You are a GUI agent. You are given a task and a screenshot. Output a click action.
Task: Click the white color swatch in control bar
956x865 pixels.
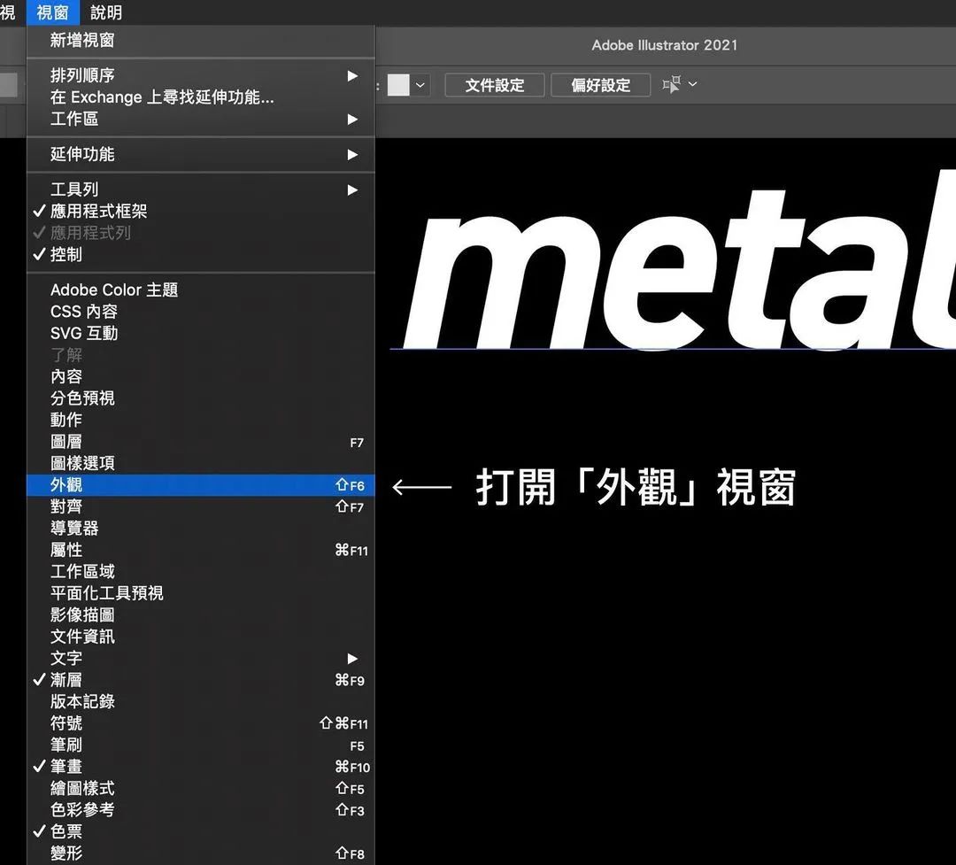(398, 85)
